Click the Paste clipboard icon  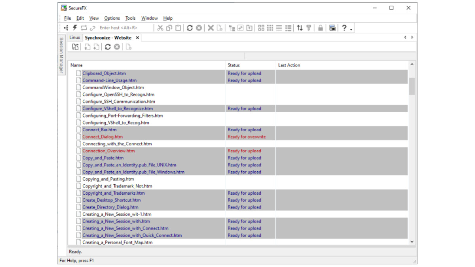(x=178, y=28)
